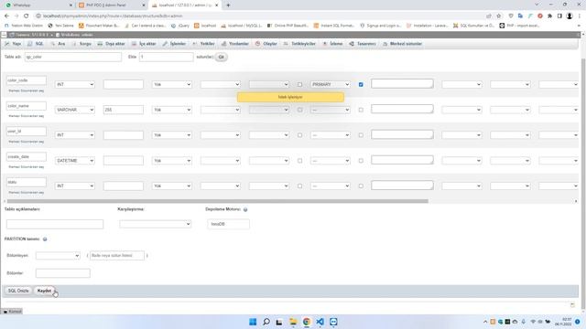Click the page's vertical scrollbar
586x329 pixels.
pyautogui.click(x=583, y=183)
